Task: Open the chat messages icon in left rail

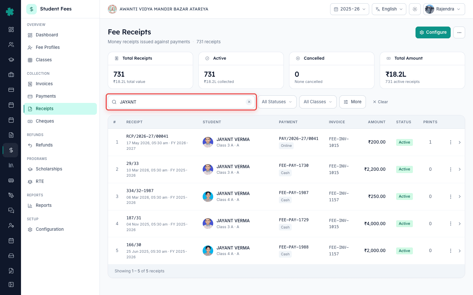Action: pos(11,210)
